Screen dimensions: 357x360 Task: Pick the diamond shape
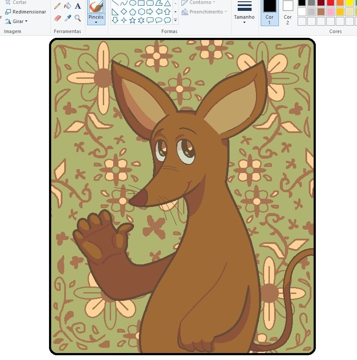pos(124,12)
